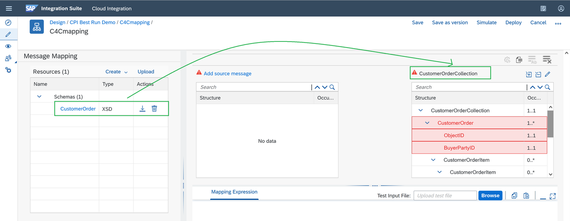Click delete all mappings icon
Image resolution: width=570 pixels, height=221 pixels.
pos(547,60)
